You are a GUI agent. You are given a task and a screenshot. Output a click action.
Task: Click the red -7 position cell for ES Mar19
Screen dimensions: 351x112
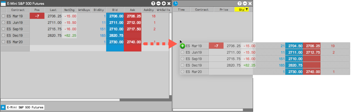click(x=37, y=16)
